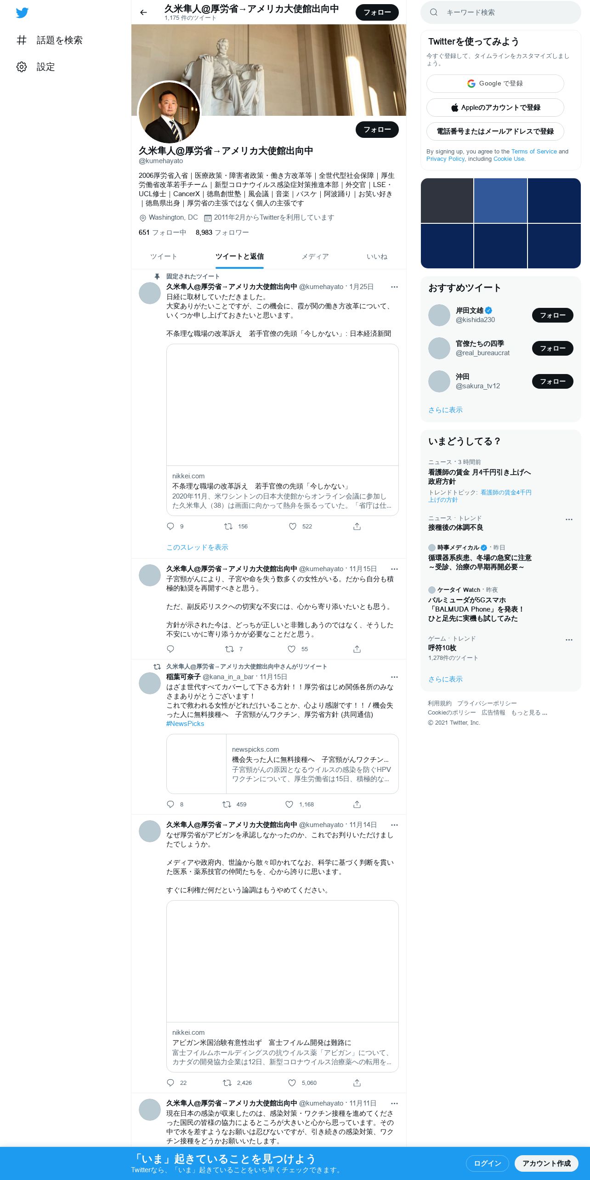This screenshot has width=590, height=1180.
Task: Click ログイン button in bottom banner
Action: point(488,1163)
